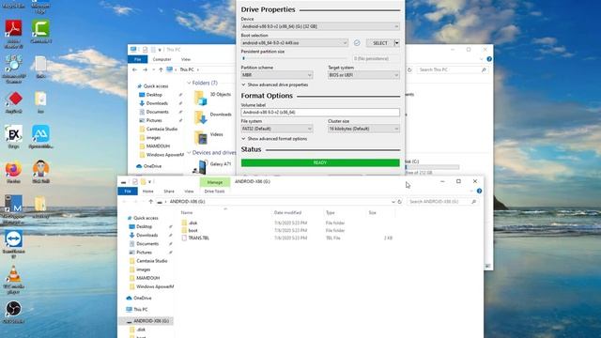601x338 pixels.
Task: Click the arrow next to SELECT button
Action: click(396, 43)
